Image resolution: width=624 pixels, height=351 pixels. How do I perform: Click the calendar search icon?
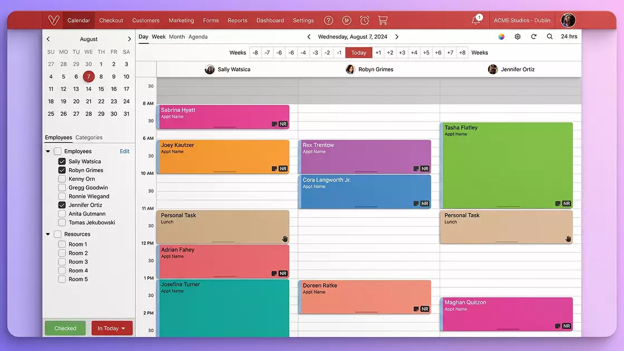tap(549, 37)
